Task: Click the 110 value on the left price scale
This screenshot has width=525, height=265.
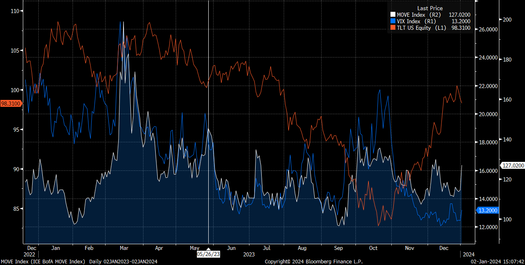Action: coord(15,12)
